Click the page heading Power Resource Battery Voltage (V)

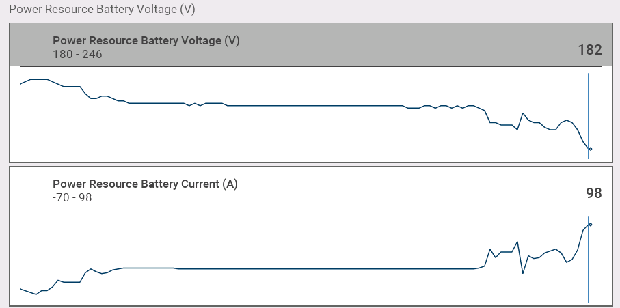(109, 10)
